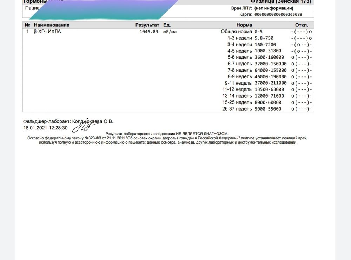Click the deviation indicator for Общая норма
Screen dimensions: 351x260
(302, 32)
